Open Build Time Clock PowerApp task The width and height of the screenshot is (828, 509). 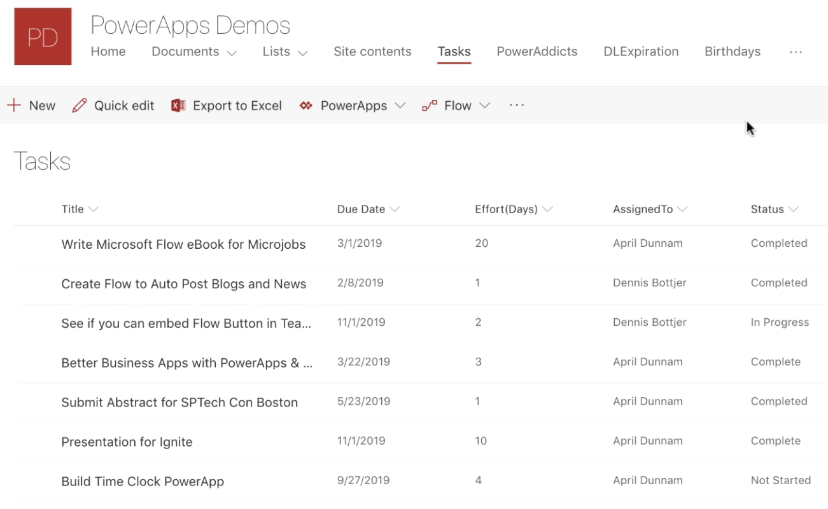pyautogui.click(x=143, y=482)
